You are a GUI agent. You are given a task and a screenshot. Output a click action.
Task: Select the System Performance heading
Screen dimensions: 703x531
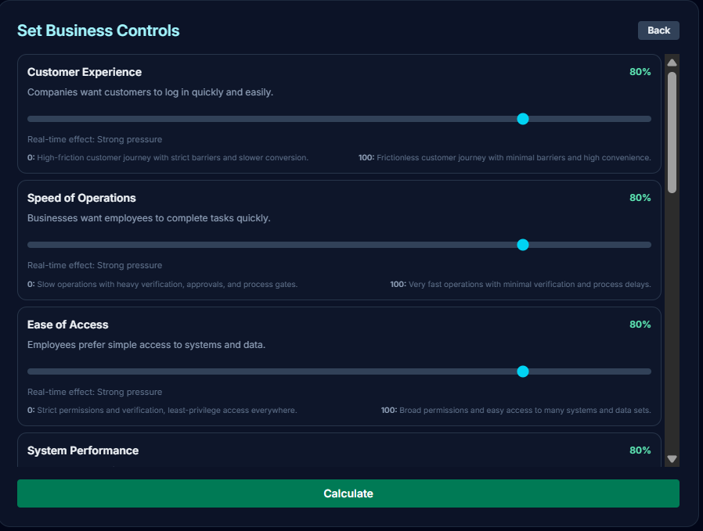[x=83, y=450]
